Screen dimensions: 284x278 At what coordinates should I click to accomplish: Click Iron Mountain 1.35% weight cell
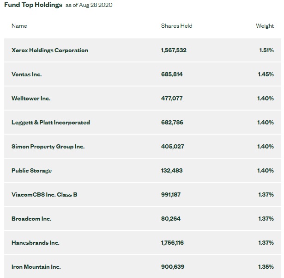[266, 267]
